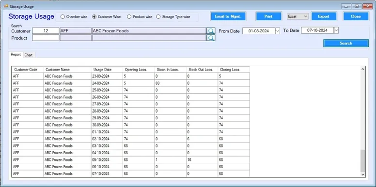Select the Product wise radio button
The image size is (376, 187).
click(129, 17)
